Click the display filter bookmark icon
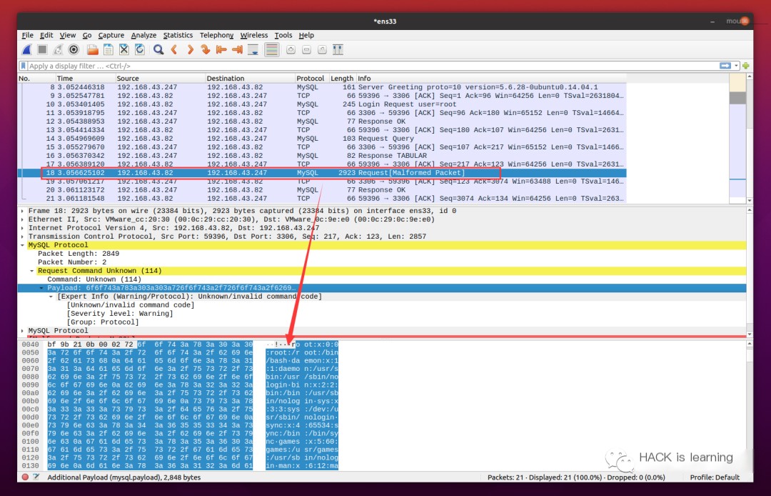The height and width of the screenshot is (496, 771). 23,66
